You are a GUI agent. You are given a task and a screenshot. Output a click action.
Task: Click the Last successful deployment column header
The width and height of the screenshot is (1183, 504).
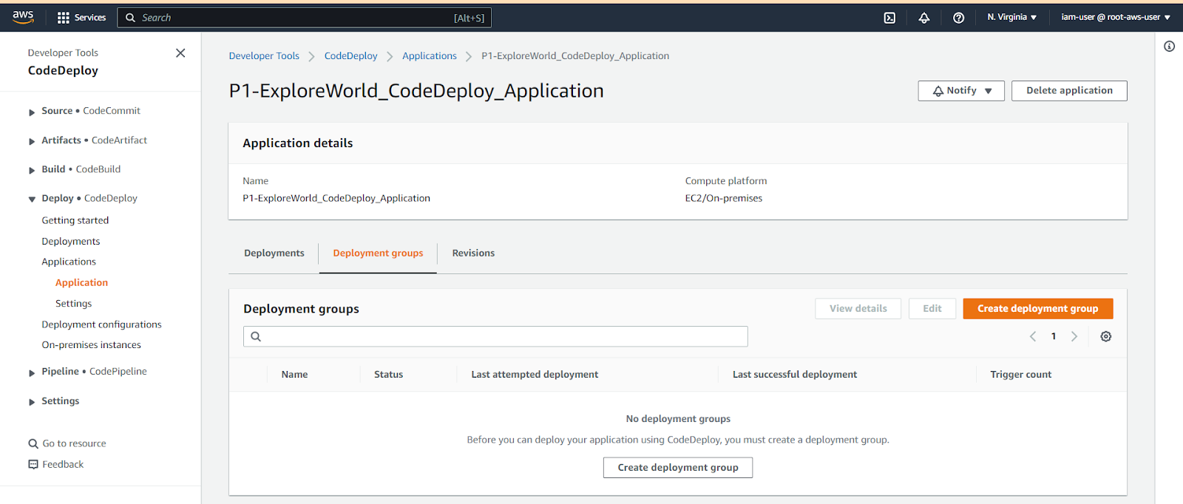point(795,375)
